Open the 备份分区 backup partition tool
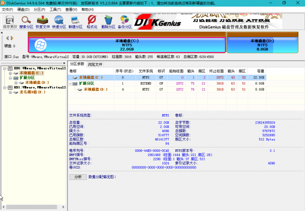 pos(125,22)
